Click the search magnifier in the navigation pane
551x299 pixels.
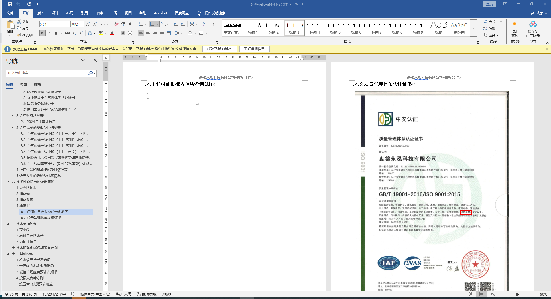tap(90, 73)
